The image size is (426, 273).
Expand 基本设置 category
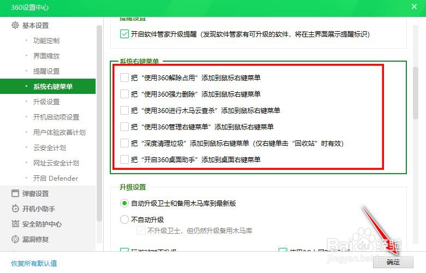click(x=35, y=25)
